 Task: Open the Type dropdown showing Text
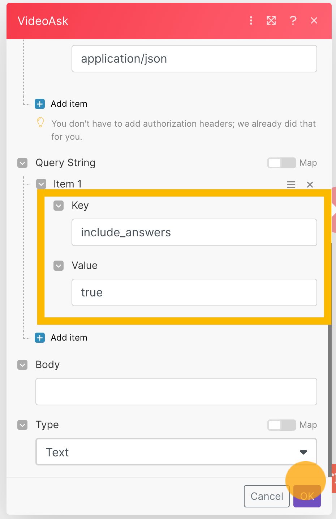pos(176,452)
